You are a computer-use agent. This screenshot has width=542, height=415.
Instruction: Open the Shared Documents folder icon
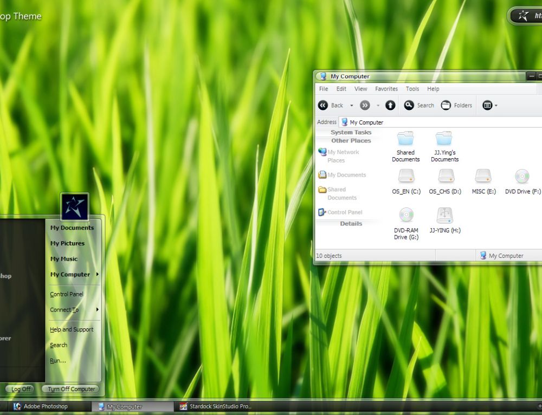(405, 139)
